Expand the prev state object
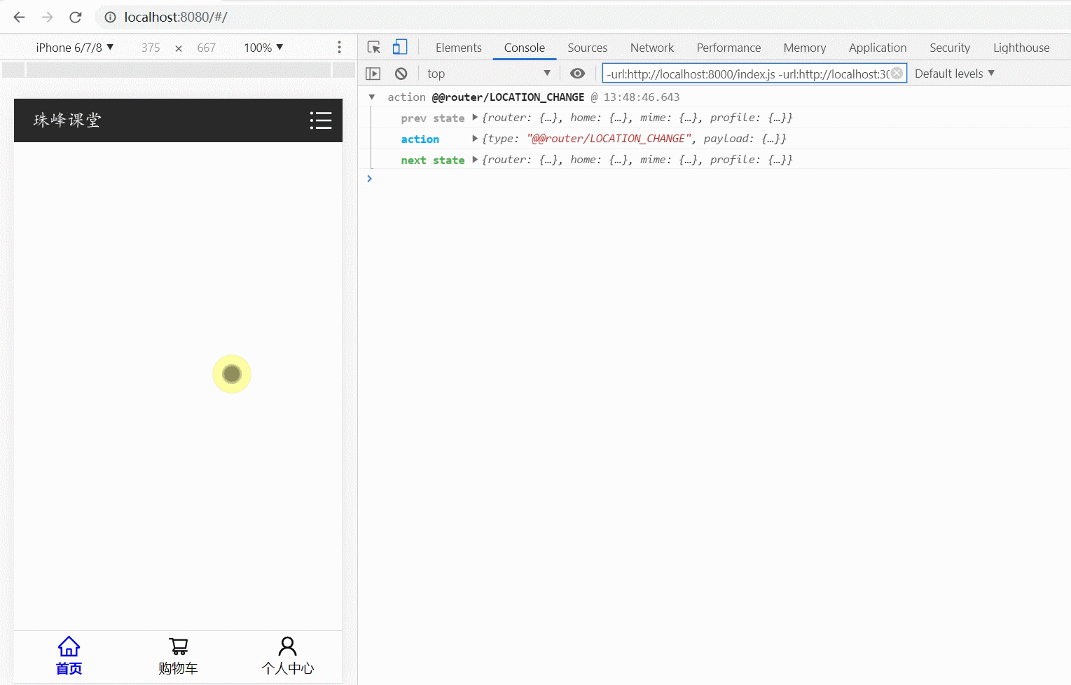This screenshot has width=1071, height=685. (475, 118)
